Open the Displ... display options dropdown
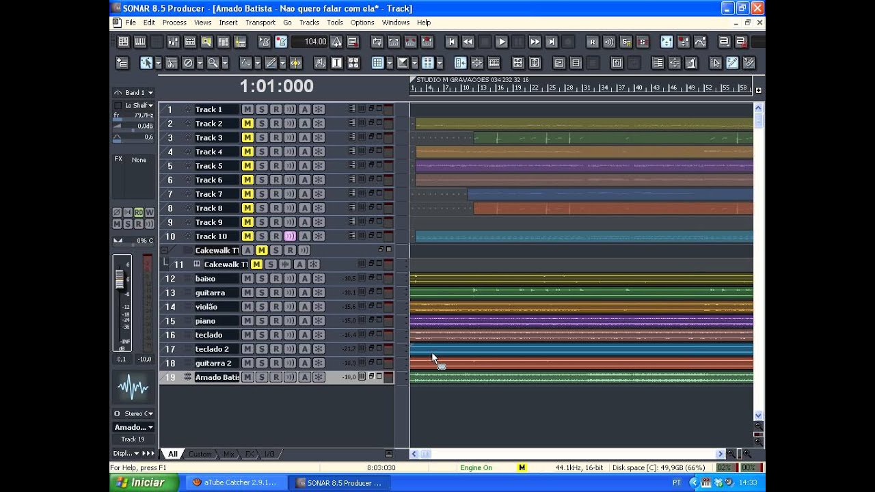The image size is (875, 492). coord(127,453)
